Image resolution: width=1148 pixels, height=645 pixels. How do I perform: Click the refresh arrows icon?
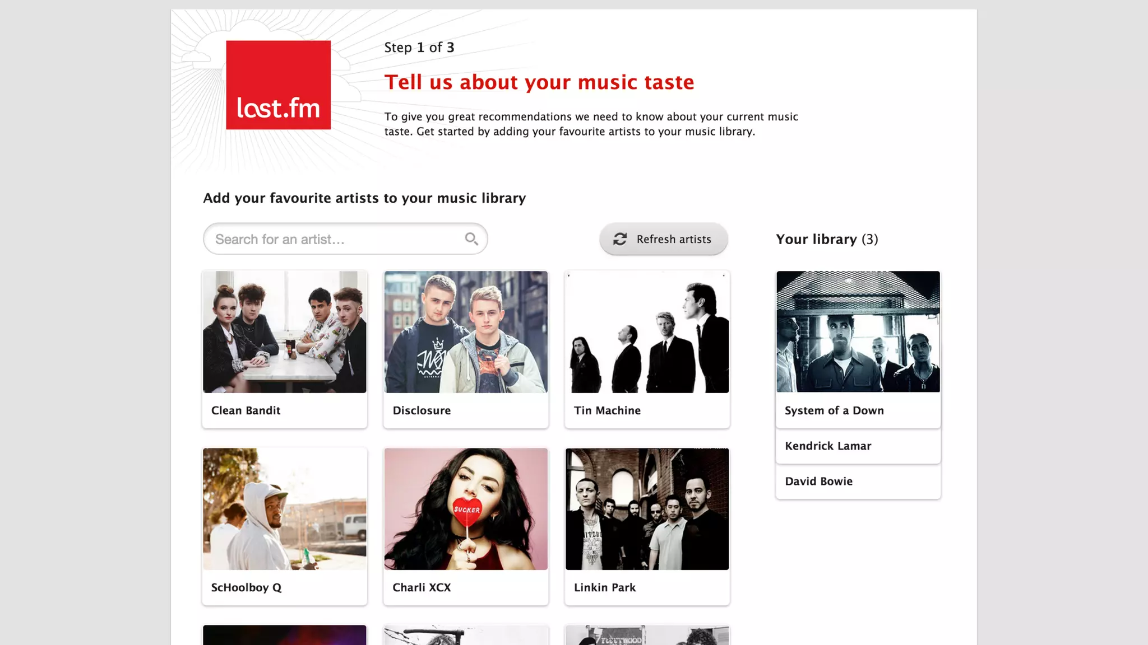(x=619, y=239)
